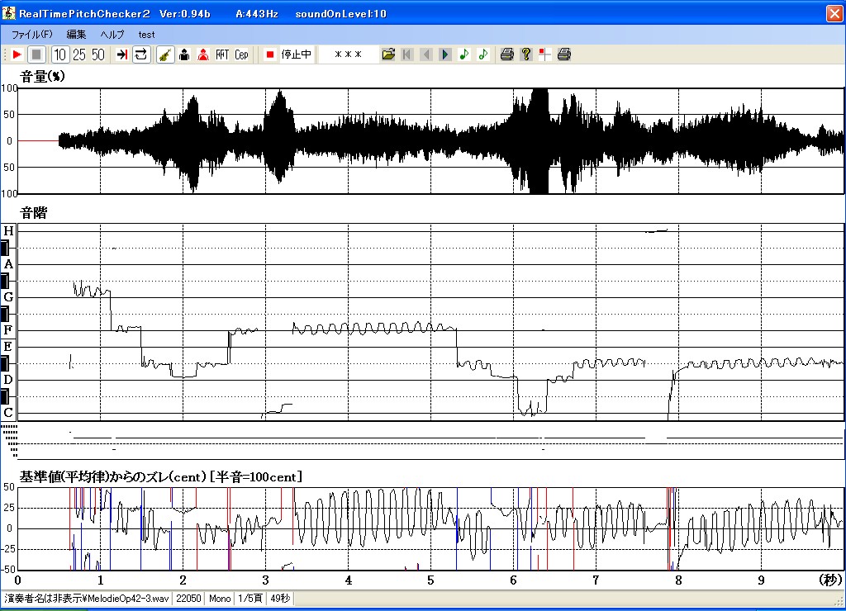Image resolution: width=846 pixels, height=611 pixels.
Task: Jump to first page icon
Action: point(407,54)
